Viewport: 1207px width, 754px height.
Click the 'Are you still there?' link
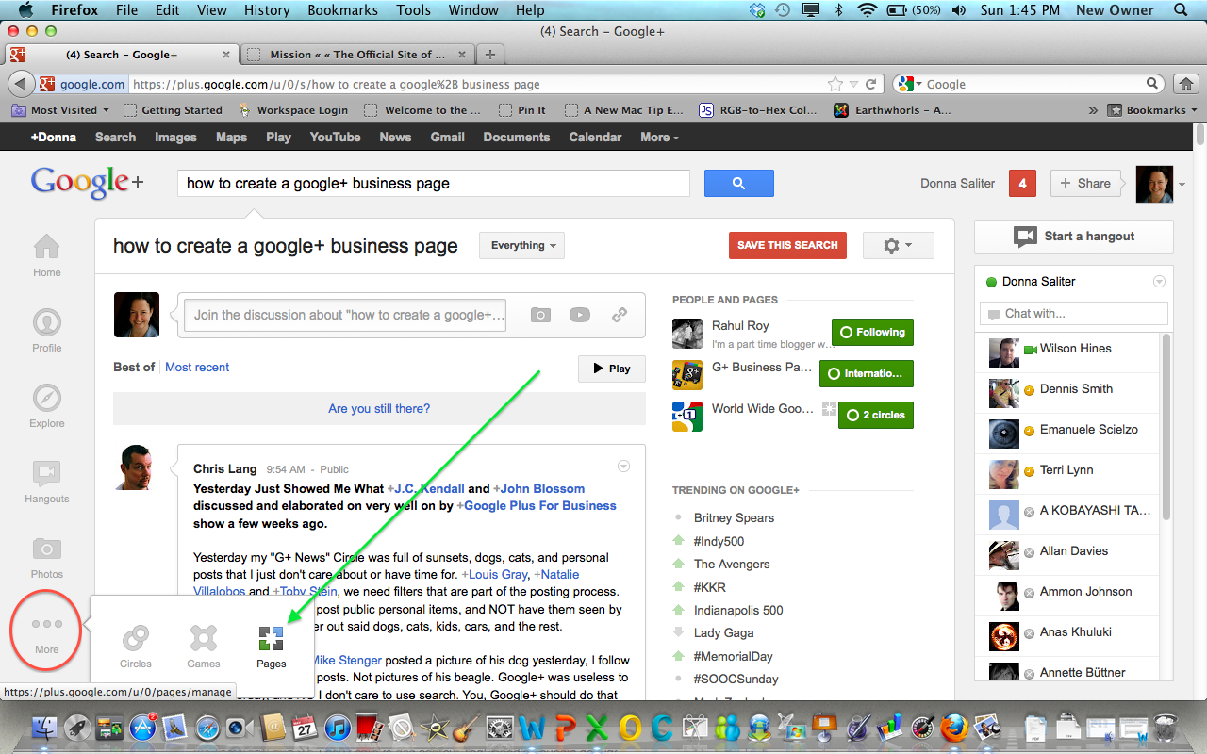click(x=379, y=409)
